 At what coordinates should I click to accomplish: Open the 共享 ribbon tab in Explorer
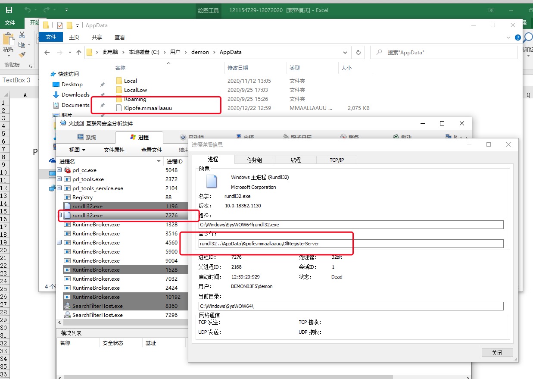pyautogui.click(x=97, y=37)
